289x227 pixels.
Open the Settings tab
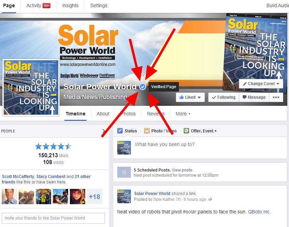[99, 6]
